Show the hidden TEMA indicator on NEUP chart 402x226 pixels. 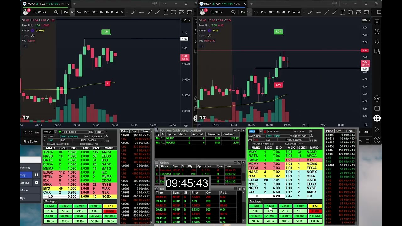tap(209, 35)
